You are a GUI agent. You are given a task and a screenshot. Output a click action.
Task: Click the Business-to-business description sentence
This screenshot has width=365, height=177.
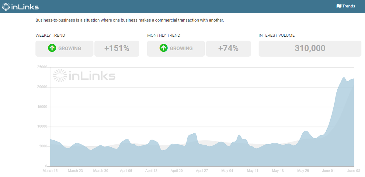[130, 21]
